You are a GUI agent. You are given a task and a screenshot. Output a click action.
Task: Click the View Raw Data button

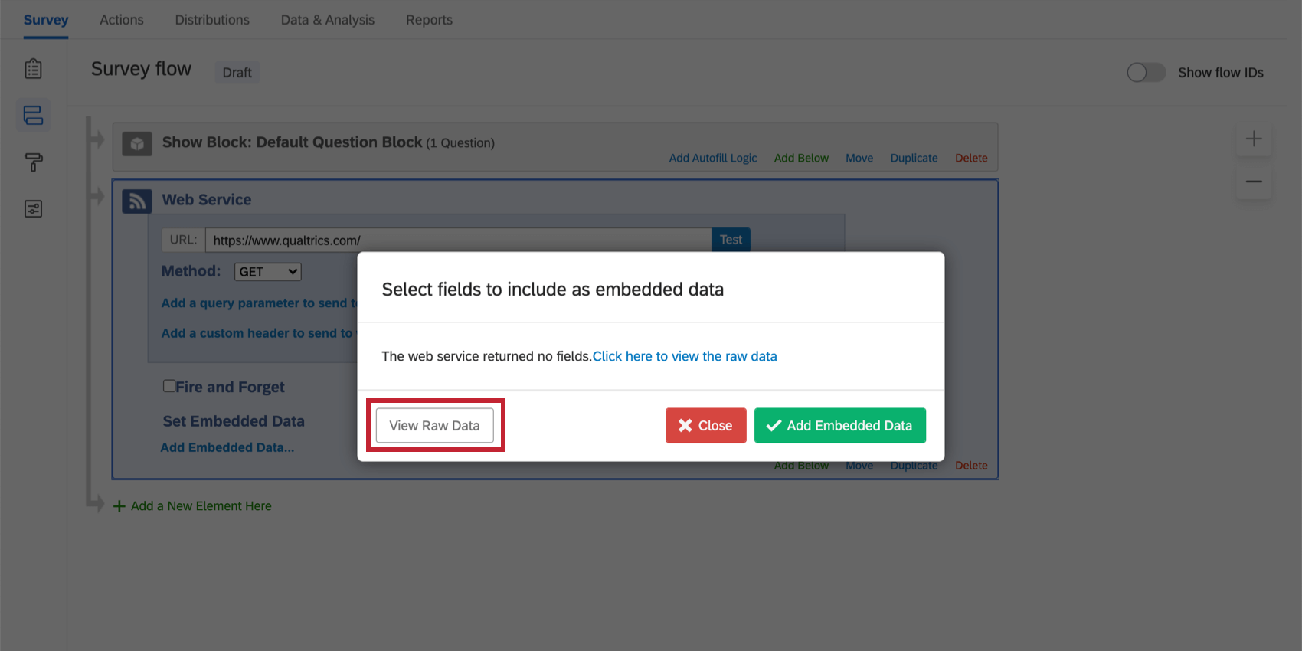point(433,425)
